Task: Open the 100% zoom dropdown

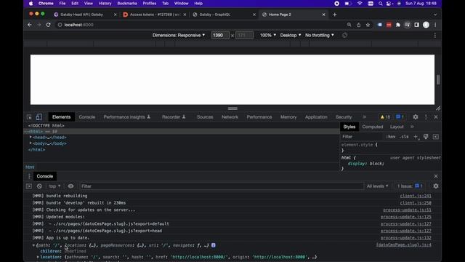Action: [x=268, y=36]
